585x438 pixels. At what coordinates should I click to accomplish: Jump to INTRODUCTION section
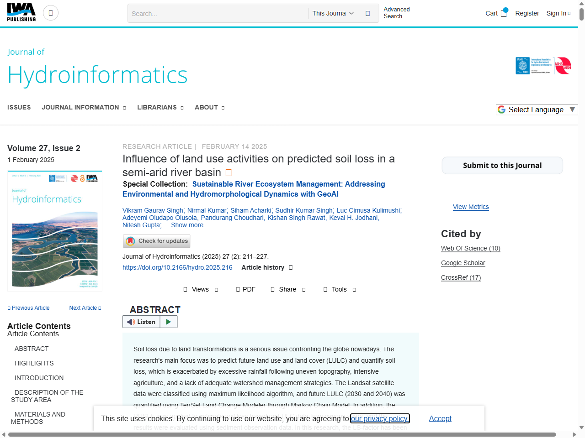(x=39, y=378)
